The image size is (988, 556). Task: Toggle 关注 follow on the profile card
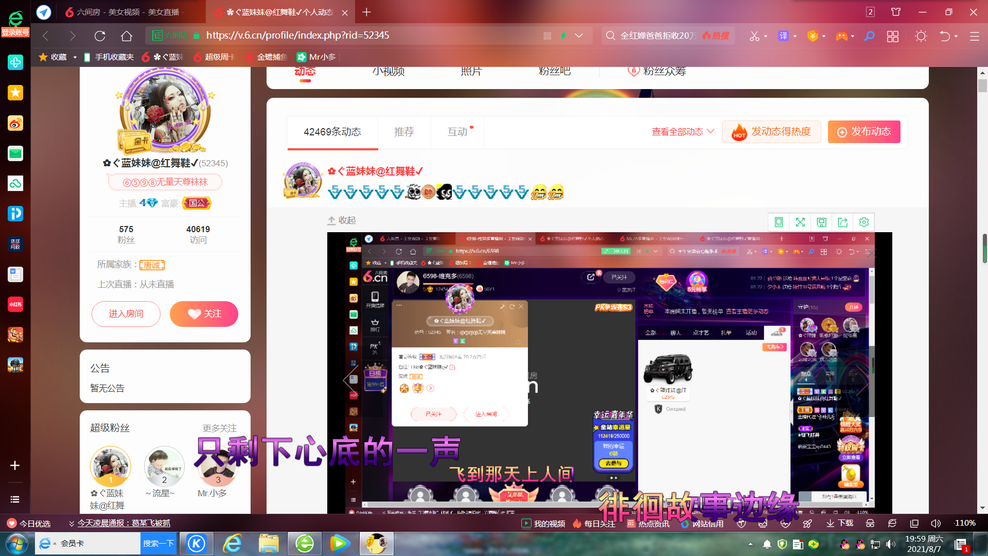click(204, 314)
